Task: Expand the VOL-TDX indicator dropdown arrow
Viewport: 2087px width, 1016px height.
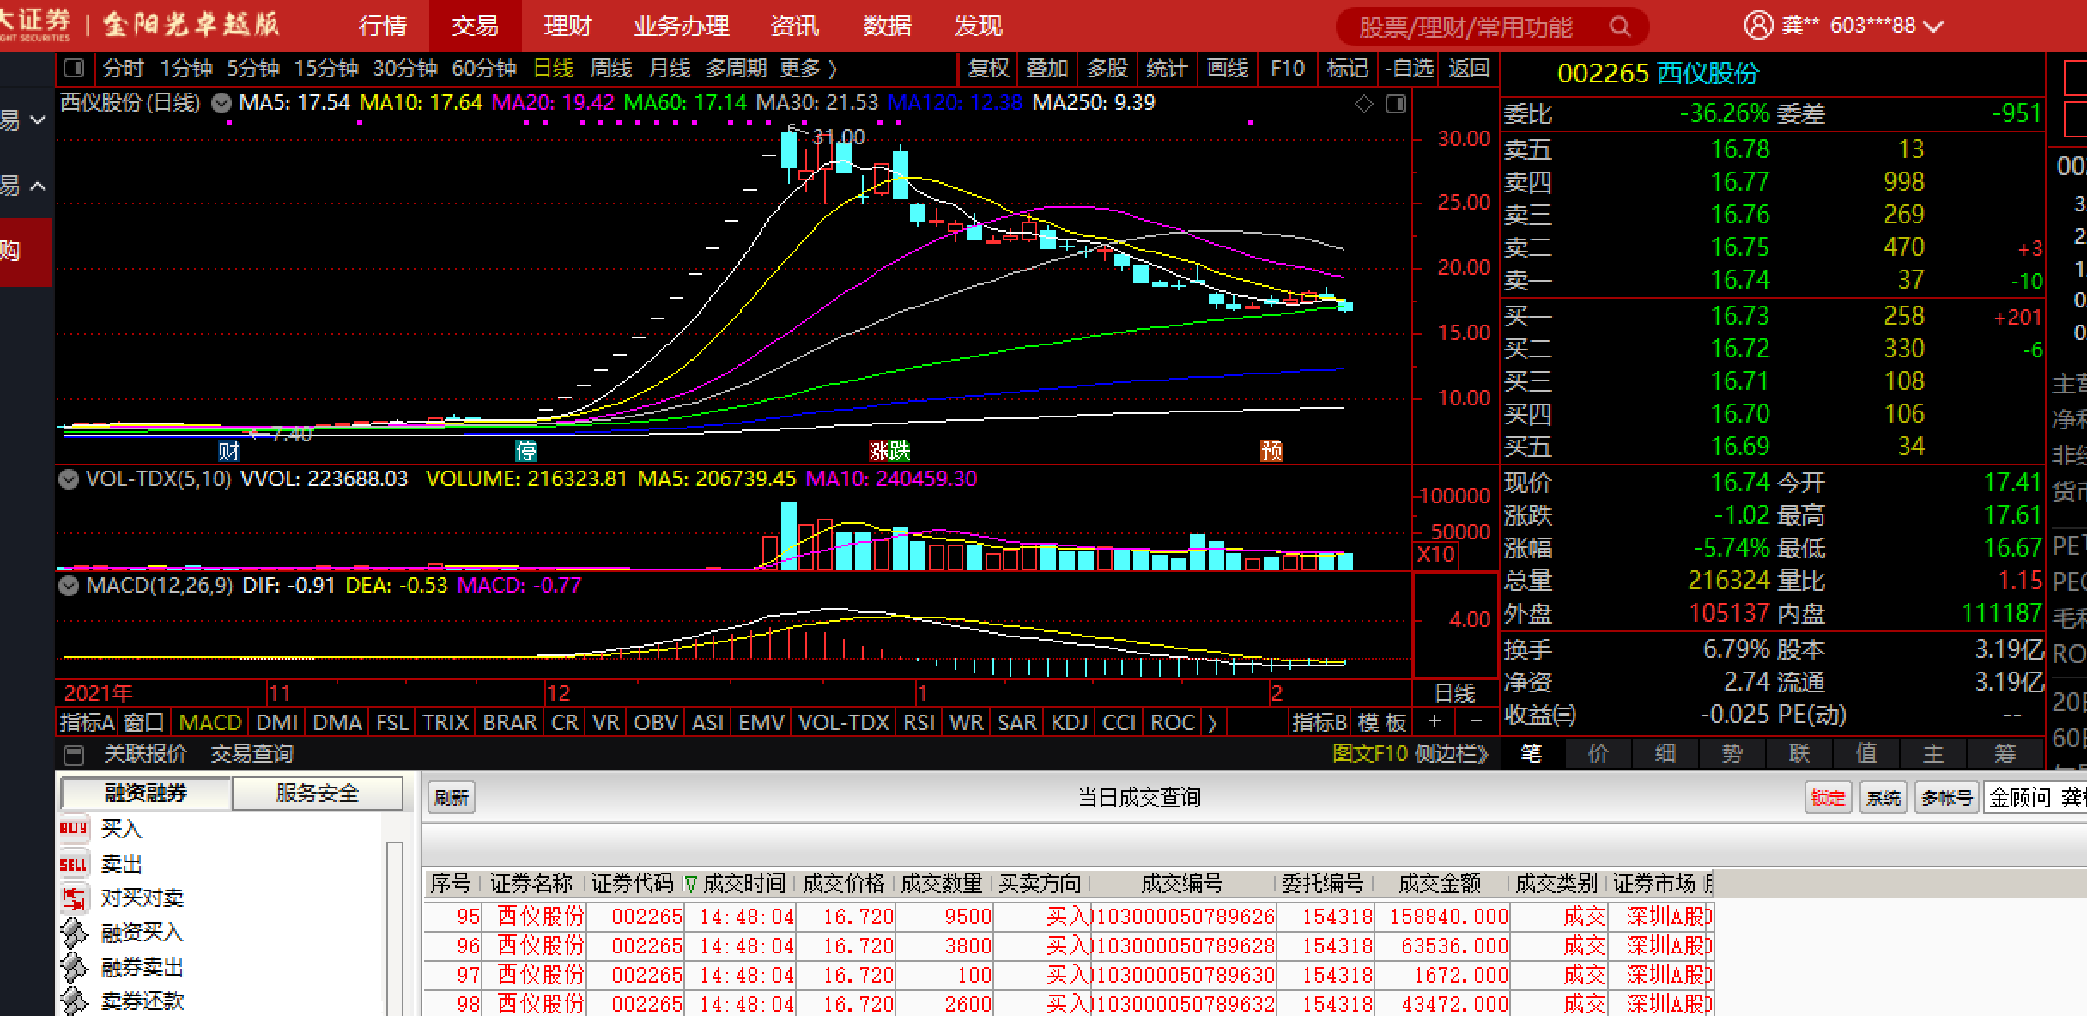Action: tap(68, 479)
